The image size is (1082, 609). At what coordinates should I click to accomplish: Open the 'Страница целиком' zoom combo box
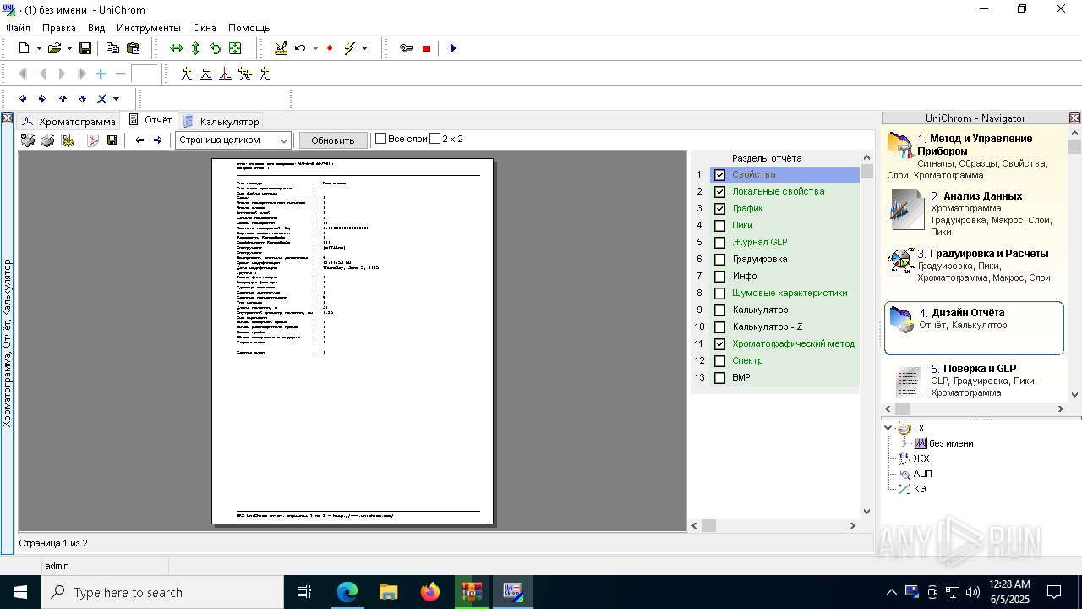click(x=233, y=140)
